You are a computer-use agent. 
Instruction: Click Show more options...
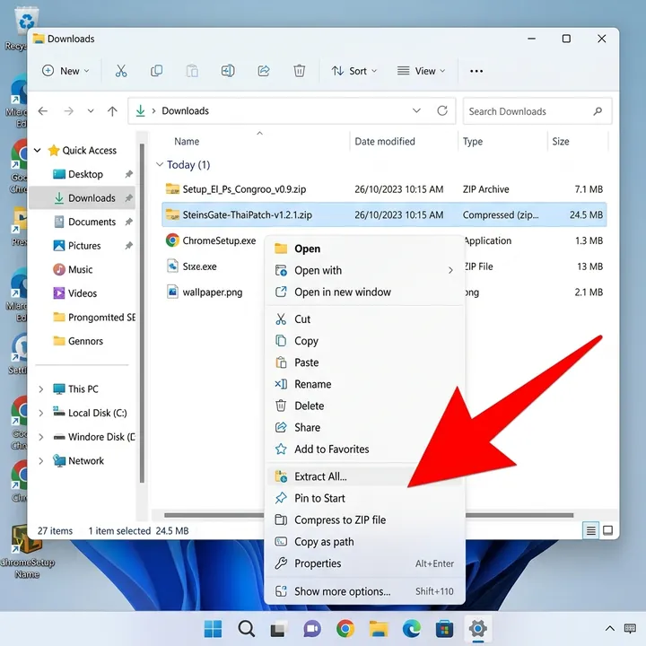pos(364,591)
